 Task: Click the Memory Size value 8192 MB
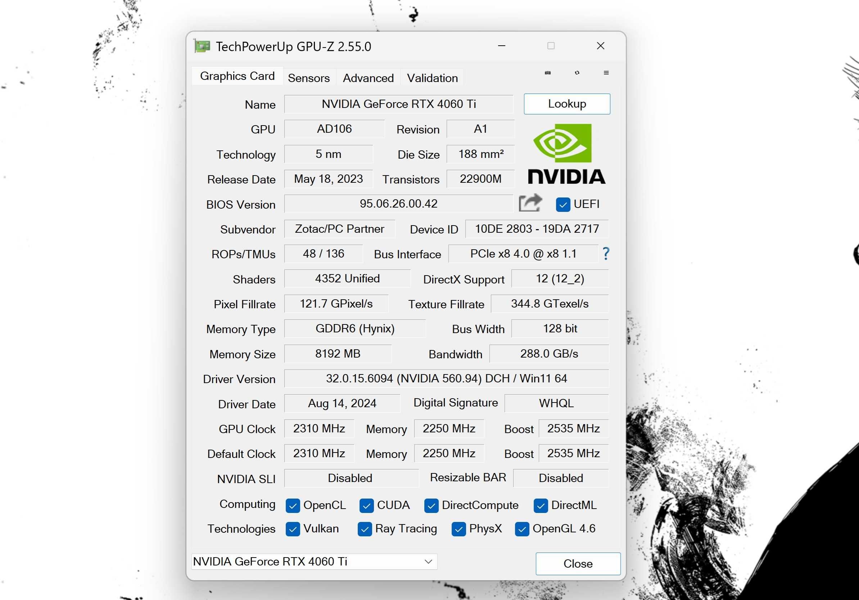338,354
